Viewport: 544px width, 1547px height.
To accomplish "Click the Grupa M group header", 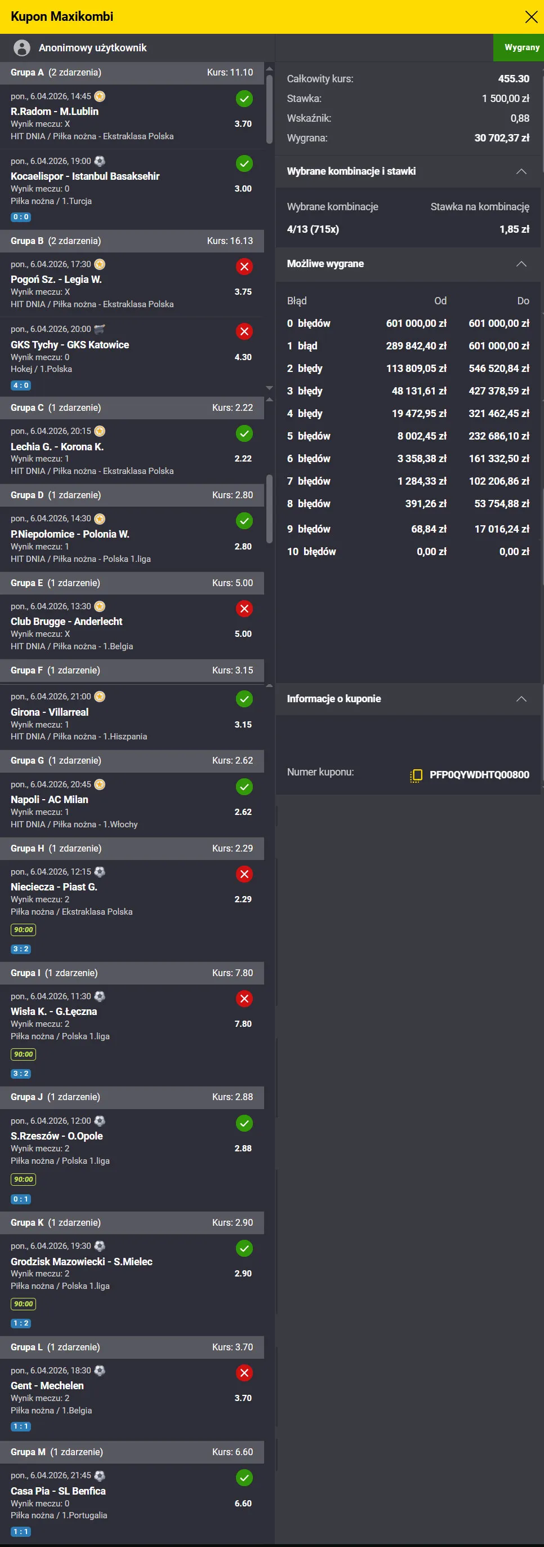I will tap(132, 1452).
